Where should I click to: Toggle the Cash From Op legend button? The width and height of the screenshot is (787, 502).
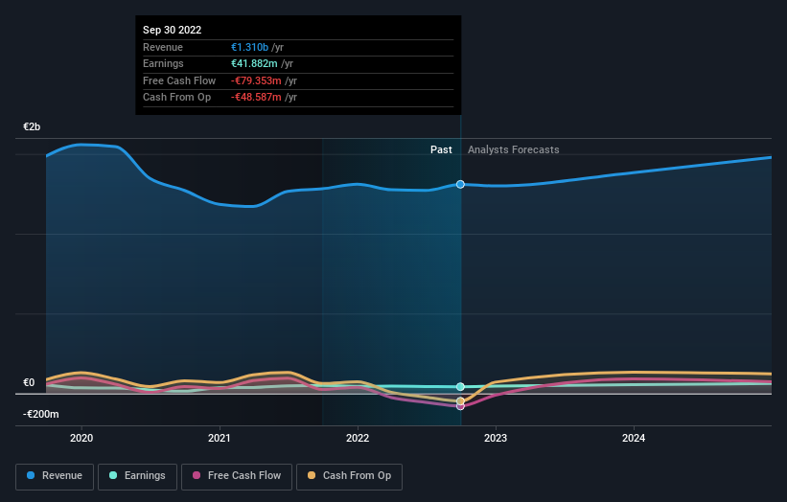349,476
